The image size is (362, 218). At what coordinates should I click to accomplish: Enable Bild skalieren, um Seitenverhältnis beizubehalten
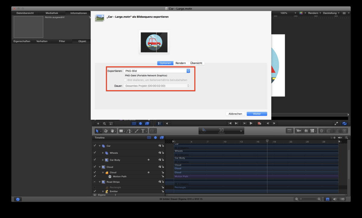point(125,80)
